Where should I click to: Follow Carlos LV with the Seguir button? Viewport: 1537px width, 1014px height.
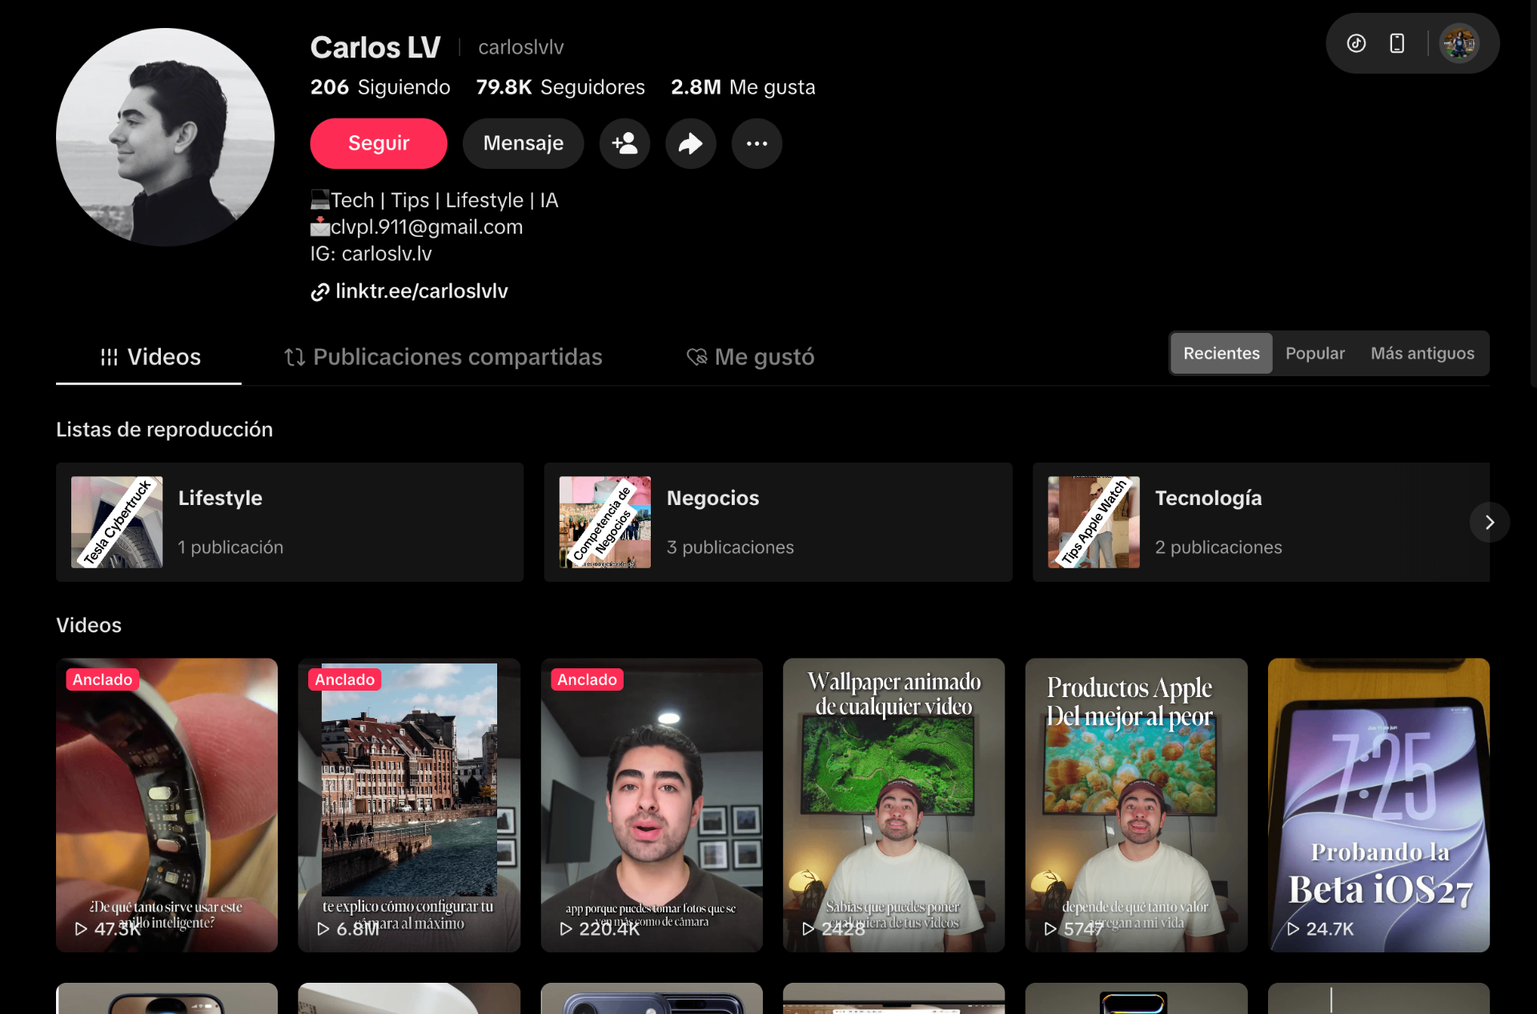click(379, 143)
